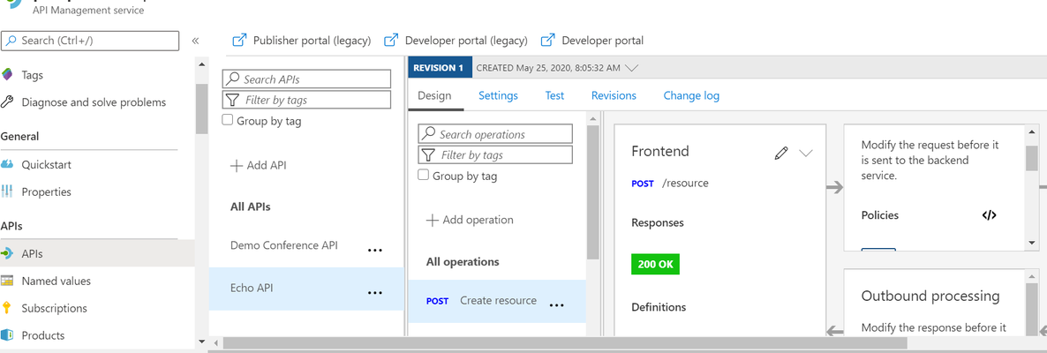Open the Policies code editor icon
Screen dimensions: 1047x353
(x=990, y=215)
